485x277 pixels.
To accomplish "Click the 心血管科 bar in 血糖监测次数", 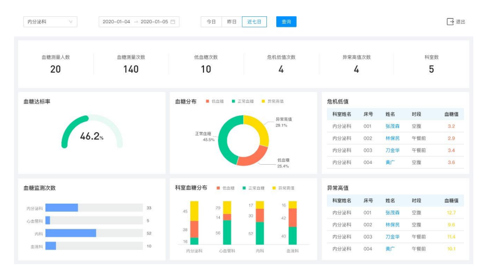I will pyautogui.click(x=48, y=220).
